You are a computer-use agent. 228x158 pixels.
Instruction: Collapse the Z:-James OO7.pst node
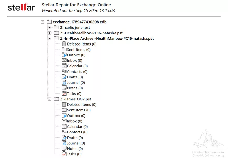50,99
